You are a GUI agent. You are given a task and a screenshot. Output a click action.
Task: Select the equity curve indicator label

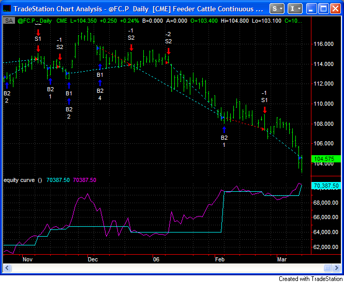[x=19, y=180]
